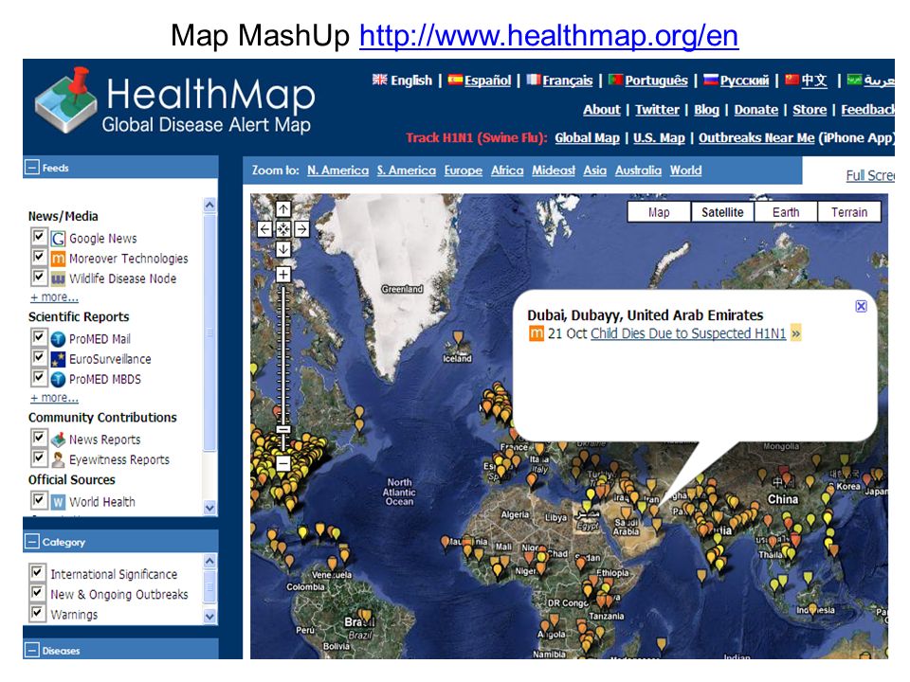Toggle the ProMED MBDS checkbox
Viewport: 910px width, 682px height.
click(38, 378)
